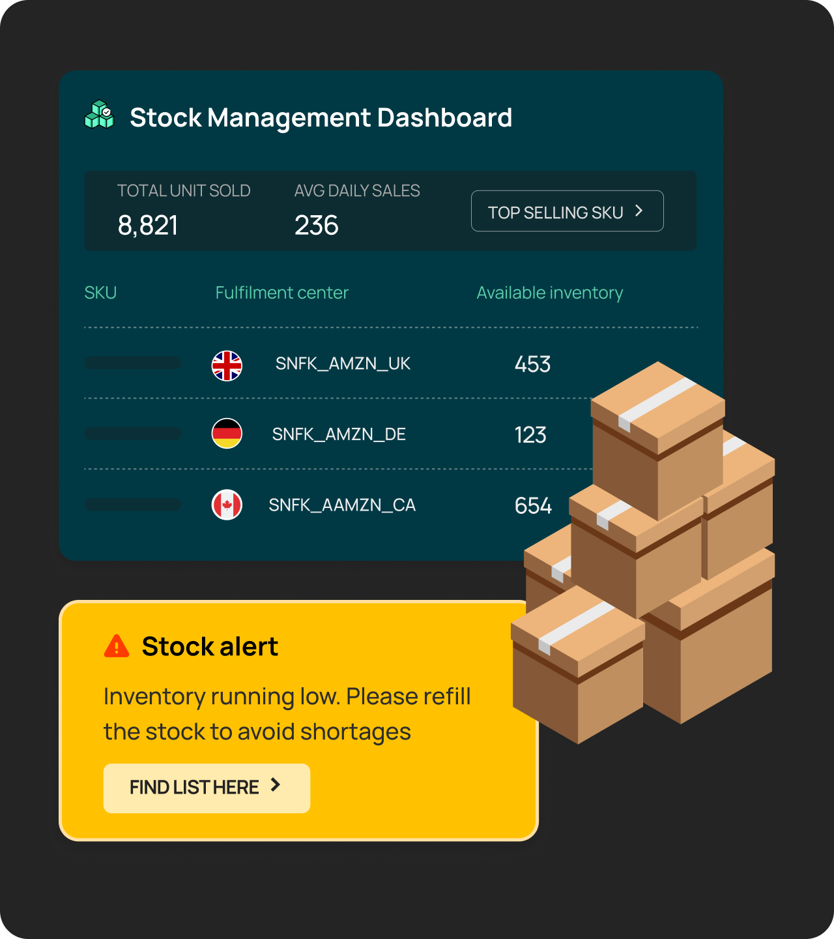Click the FIND LIST HERE button
The image size is (834, 939).
point(207,788)
